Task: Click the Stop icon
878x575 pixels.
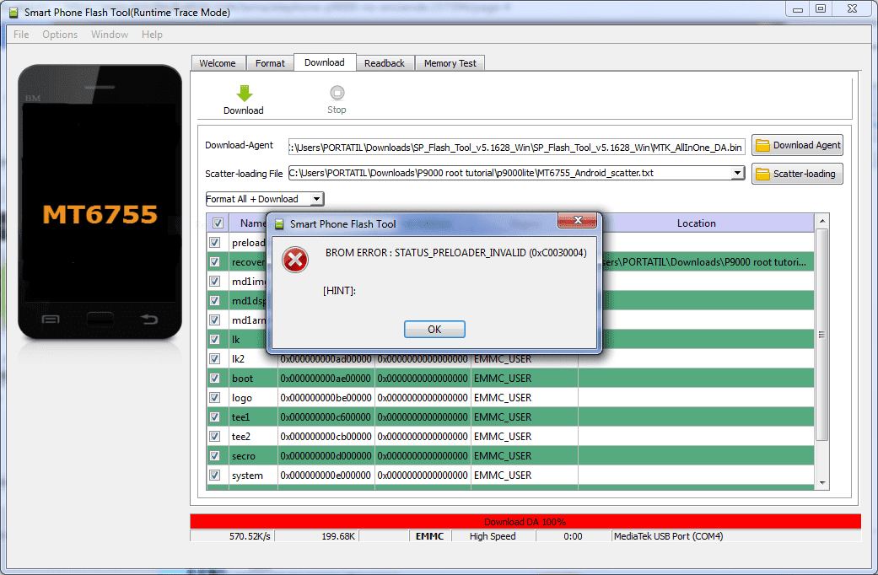Action: click(x=337, y=93)
